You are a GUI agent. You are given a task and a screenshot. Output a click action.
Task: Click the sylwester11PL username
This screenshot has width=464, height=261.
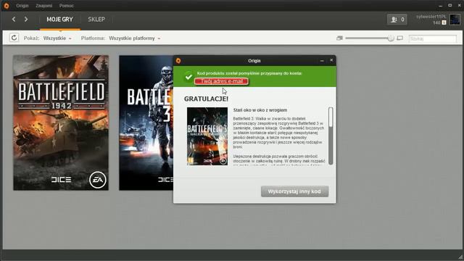431,17
